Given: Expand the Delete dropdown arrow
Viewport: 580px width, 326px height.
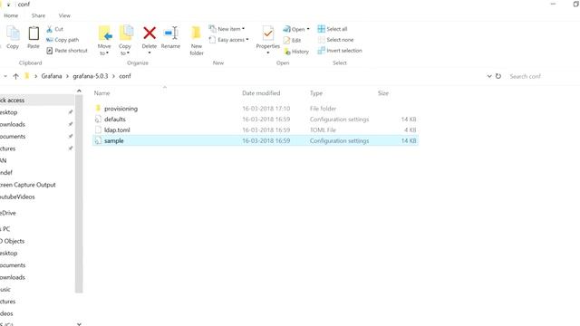Looking at the screenshot, I should coord(150,53).
